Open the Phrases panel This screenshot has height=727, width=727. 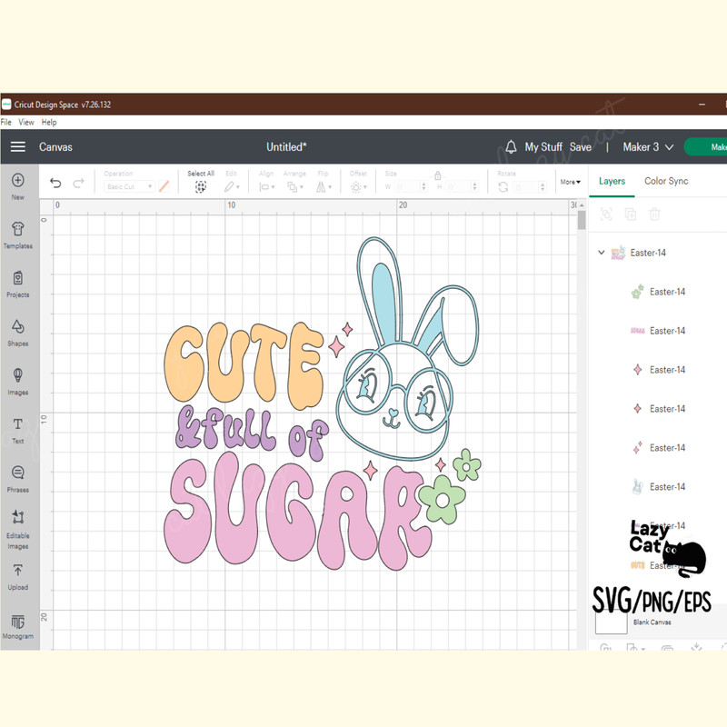click(x=18, y=477)
